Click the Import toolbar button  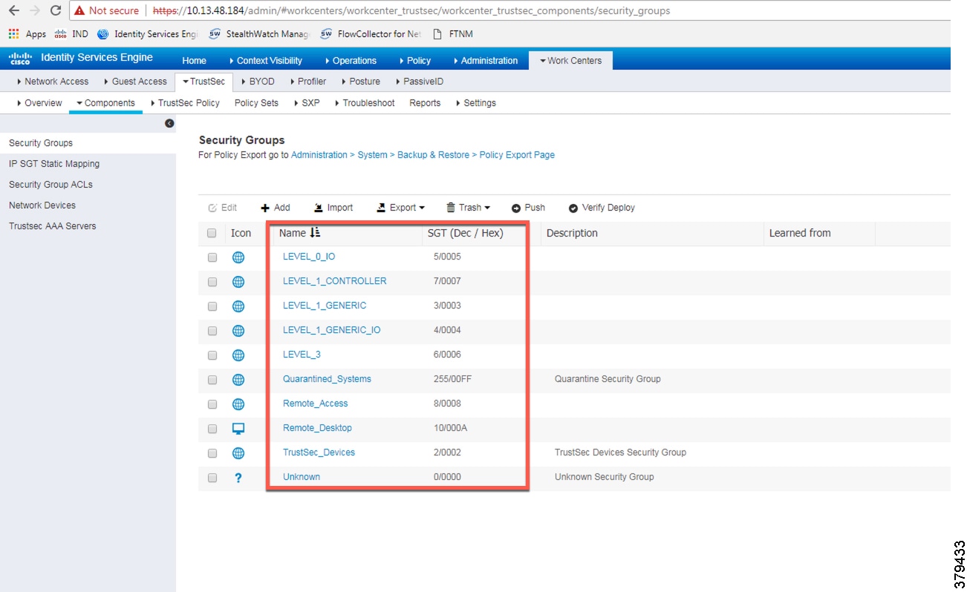(x=333, y=208)
